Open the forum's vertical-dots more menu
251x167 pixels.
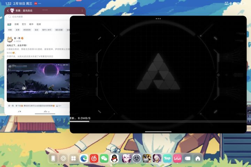[x=82, y=10]
